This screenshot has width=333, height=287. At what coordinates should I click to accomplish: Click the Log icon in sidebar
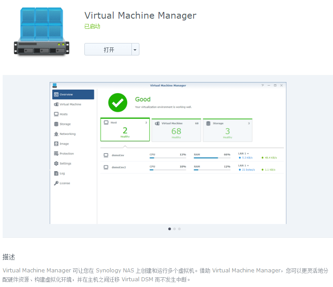click(x=56, y=173)
